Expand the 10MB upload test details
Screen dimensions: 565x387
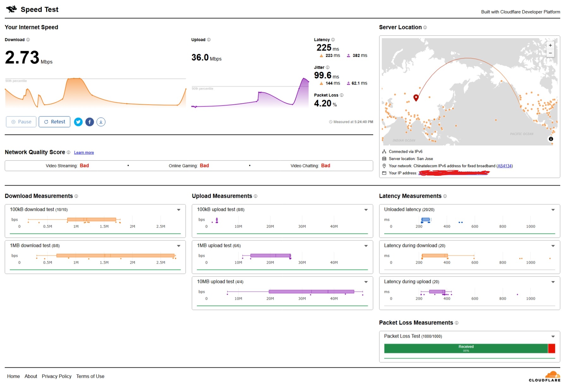[366, 282]
